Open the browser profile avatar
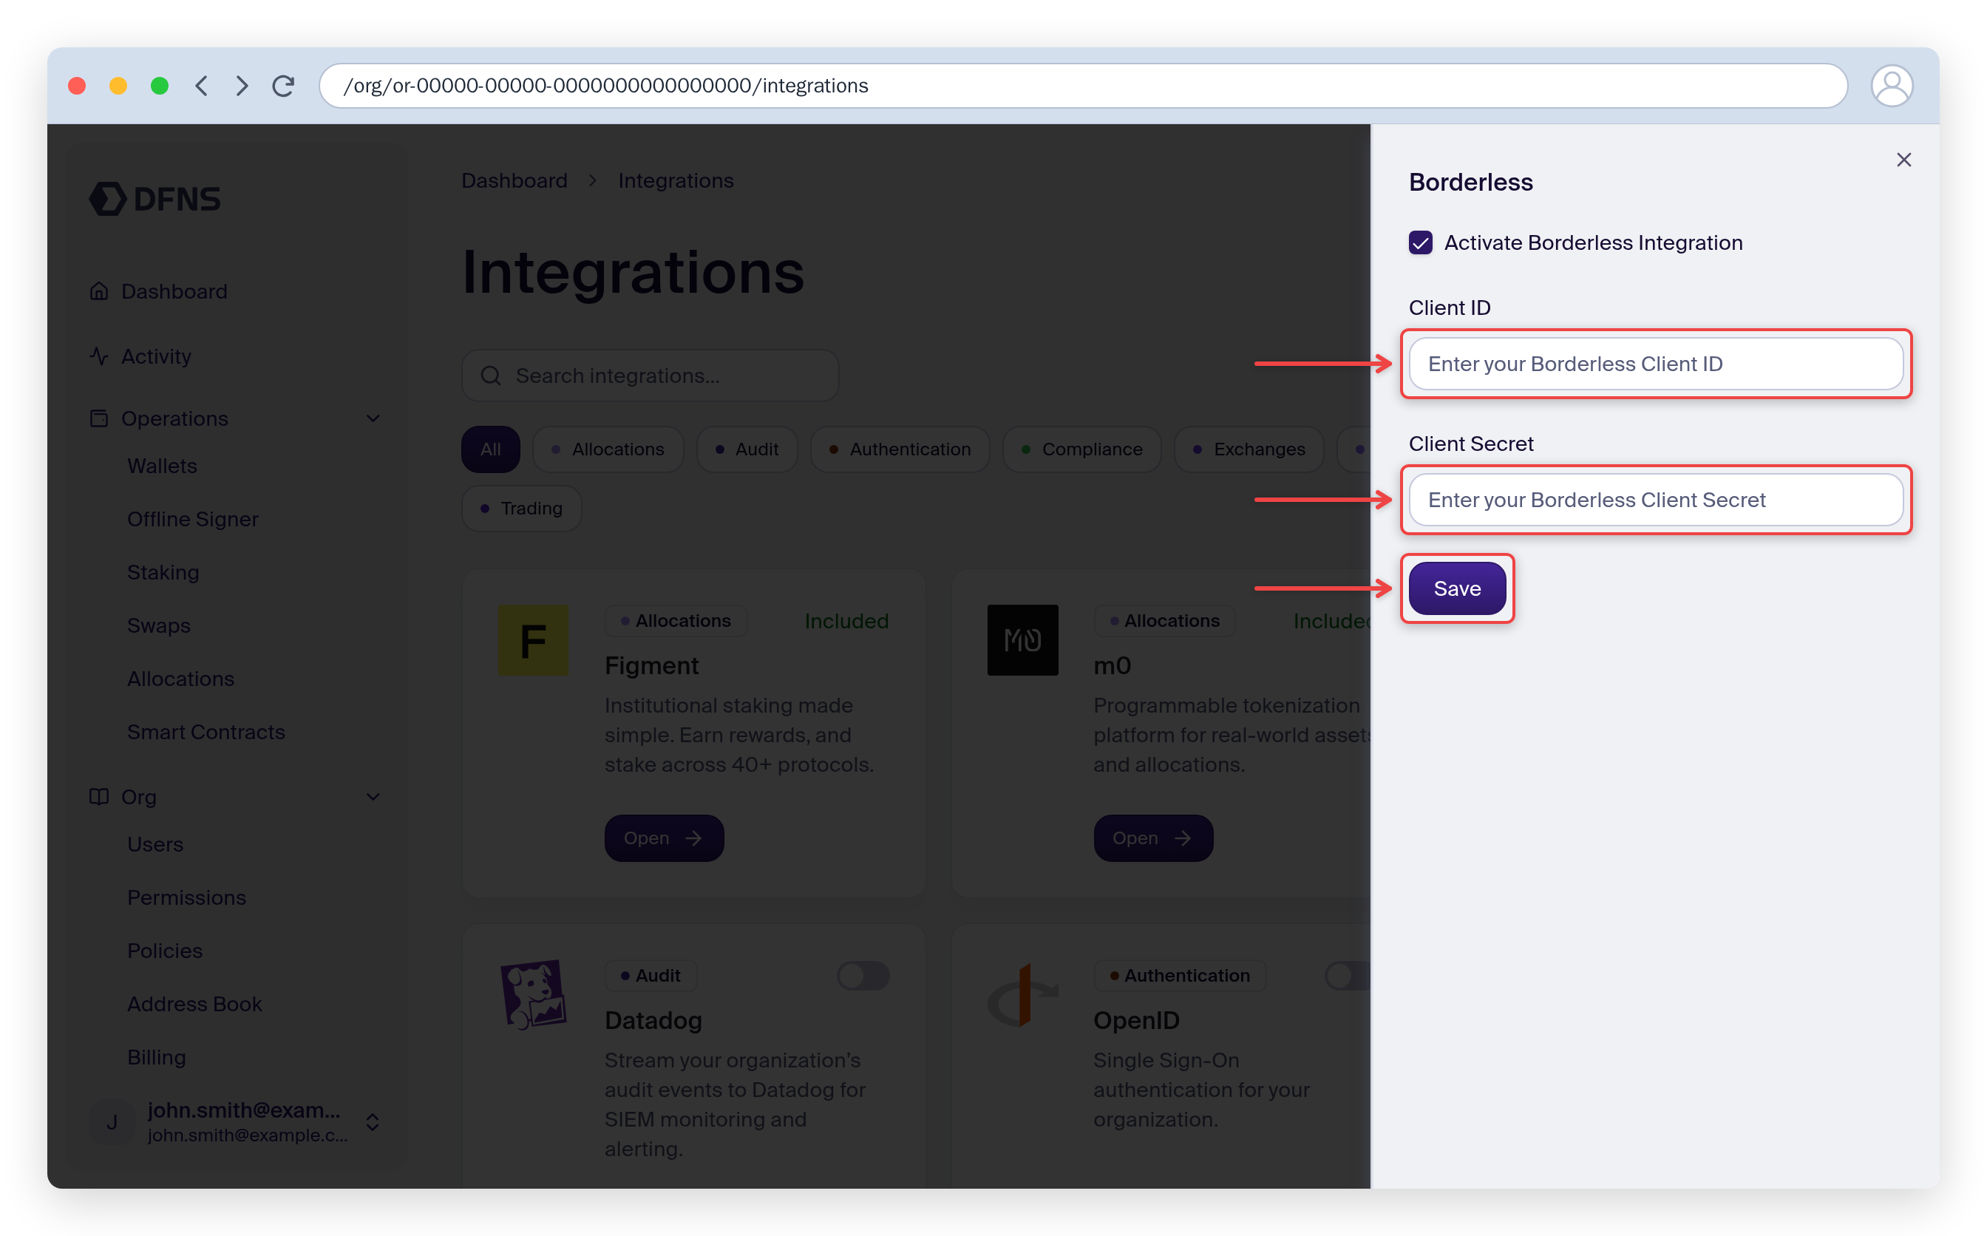The height and width of the screenshot is (1236, 1987). [1891, 86]
